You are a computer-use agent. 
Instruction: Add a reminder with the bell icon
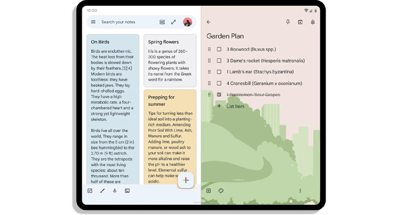tap(312, 22)
